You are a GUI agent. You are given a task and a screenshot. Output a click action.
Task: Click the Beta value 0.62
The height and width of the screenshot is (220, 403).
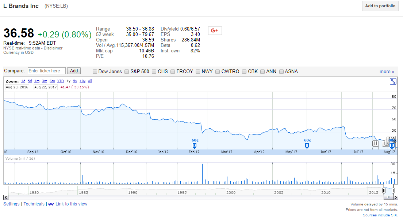(195, 45)
